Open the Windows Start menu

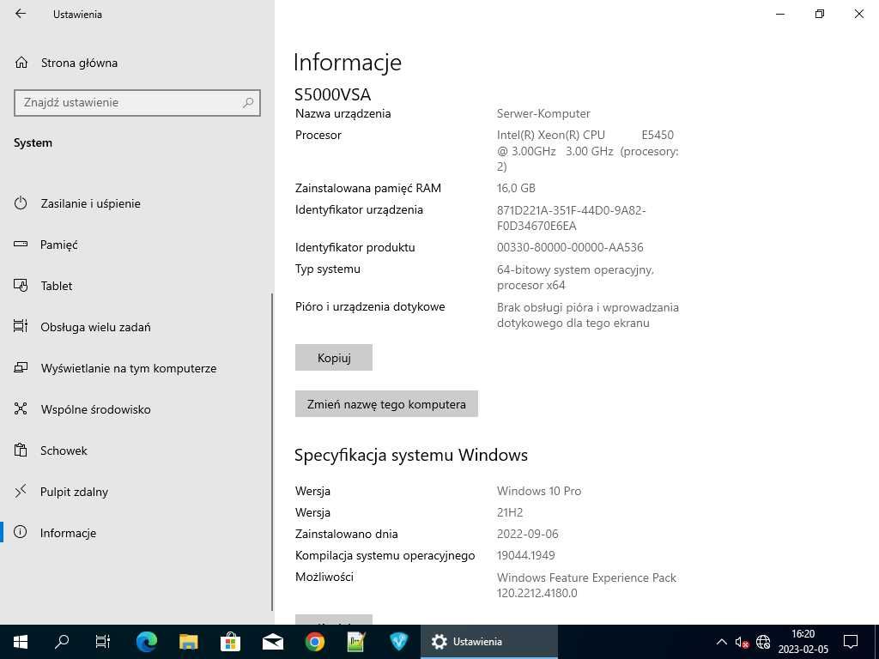point(21,642)
